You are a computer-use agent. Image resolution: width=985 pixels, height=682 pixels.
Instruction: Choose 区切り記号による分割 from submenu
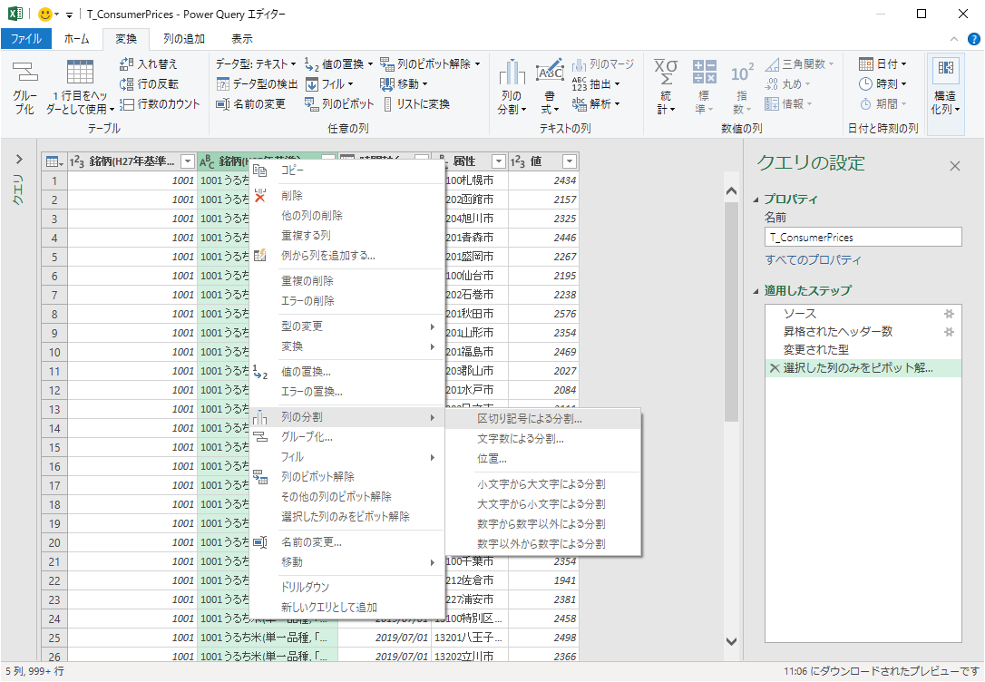pos(530,419)
